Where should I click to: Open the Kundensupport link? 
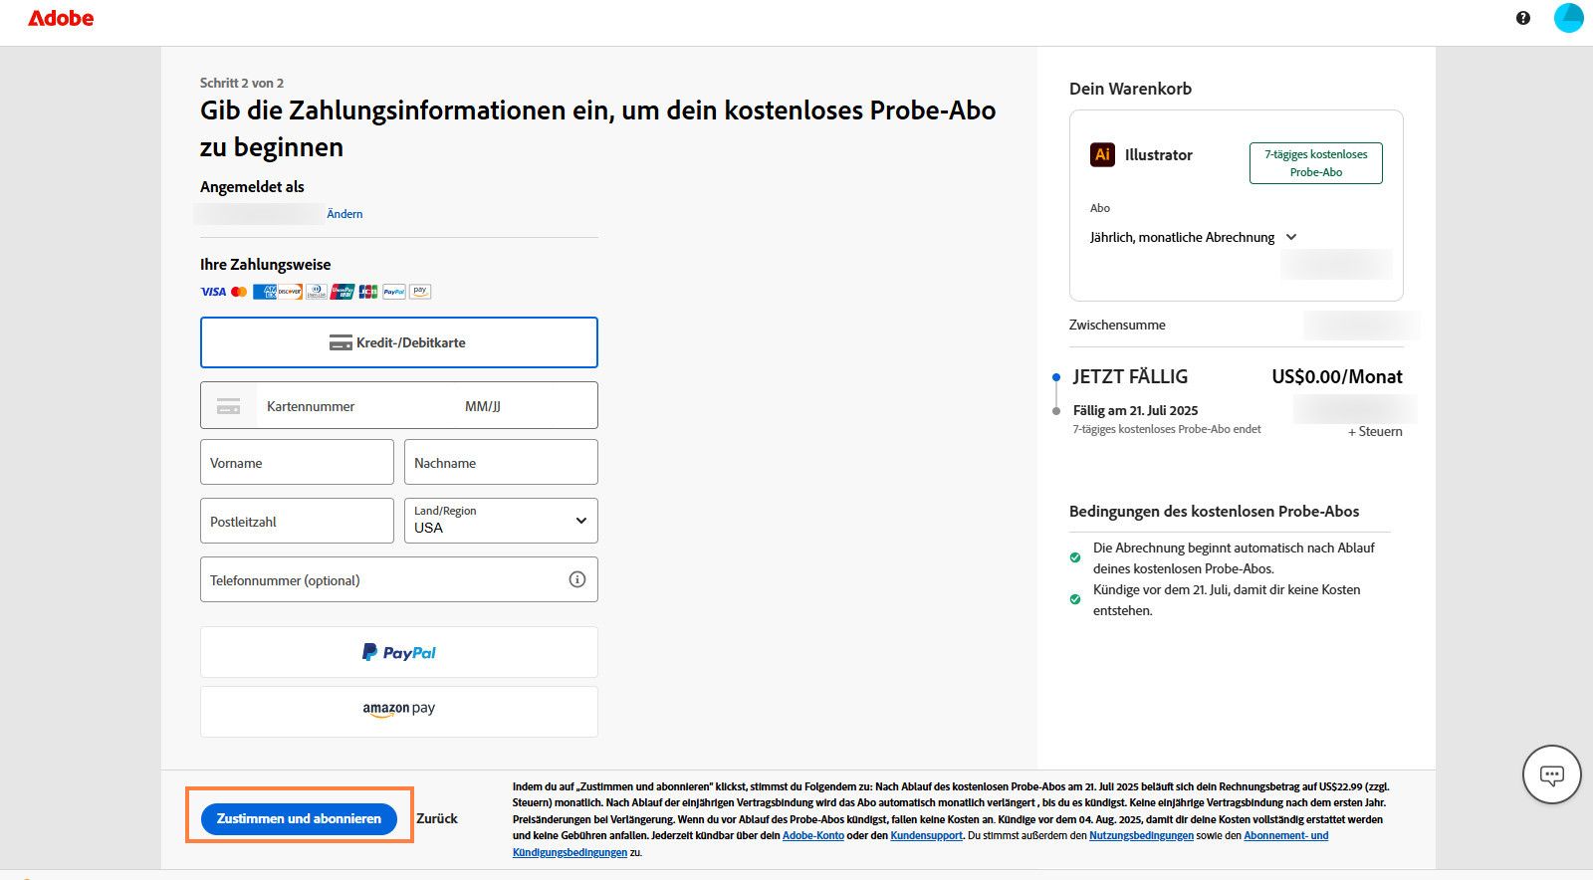click(x=927, y=835)
